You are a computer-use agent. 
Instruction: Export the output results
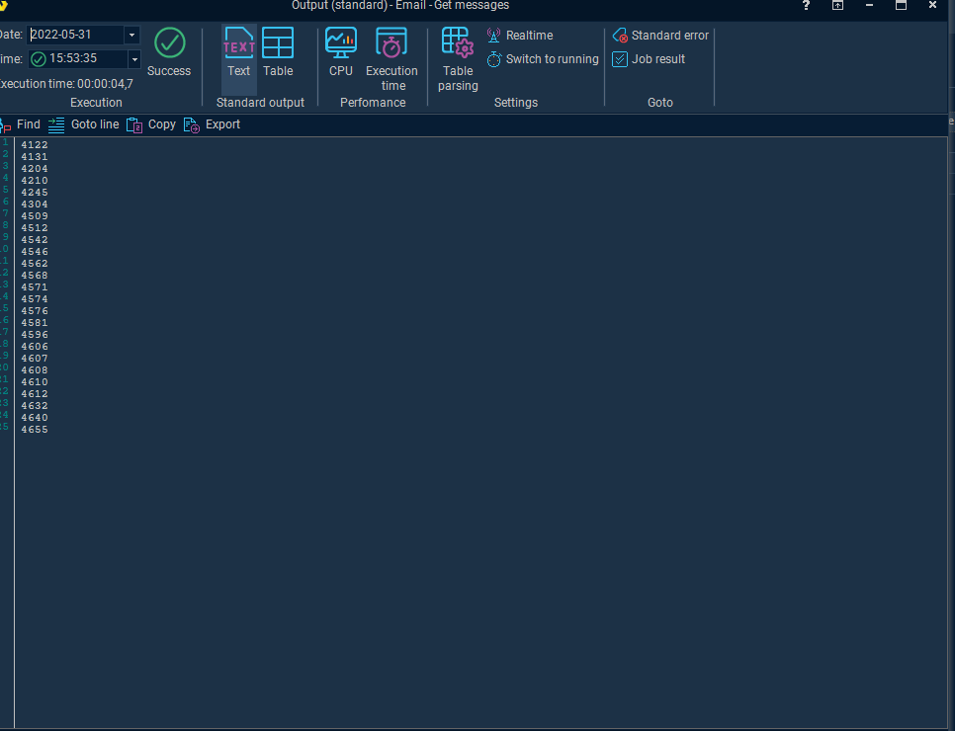tap(213, 124)
